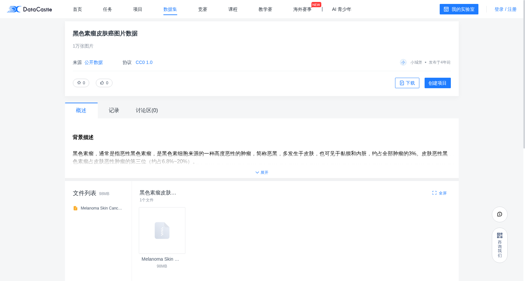The width and height of the screenshot is (525, 281).
Task: Click 创建项目 button
Action: 438,83
